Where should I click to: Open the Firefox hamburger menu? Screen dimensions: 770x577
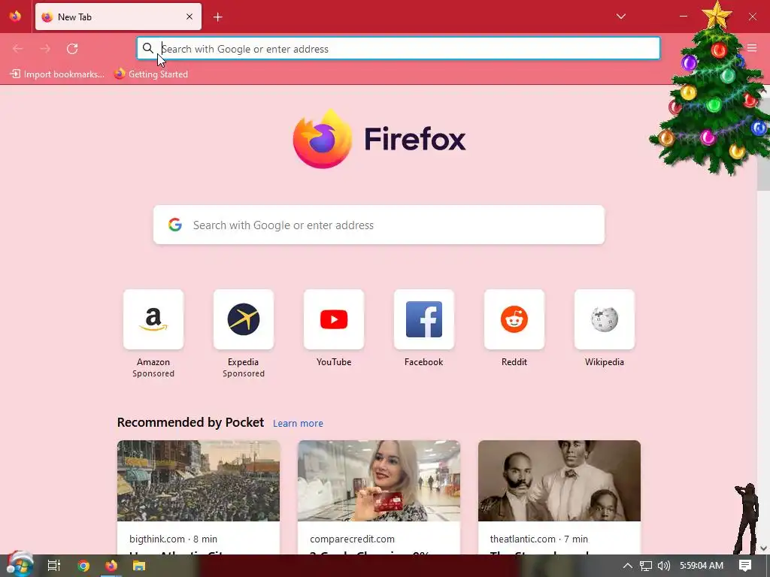click(752, 48)
